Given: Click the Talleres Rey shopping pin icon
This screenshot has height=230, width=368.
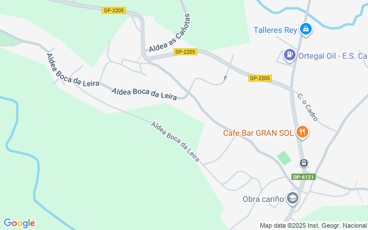Looking at the screenshot, I should tap(306, 29).
